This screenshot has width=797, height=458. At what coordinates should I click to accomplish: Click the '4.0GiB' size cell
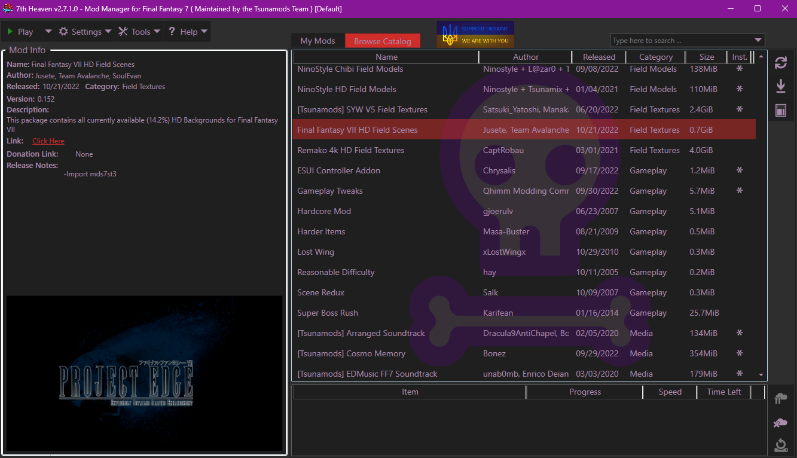click(701, 150)
